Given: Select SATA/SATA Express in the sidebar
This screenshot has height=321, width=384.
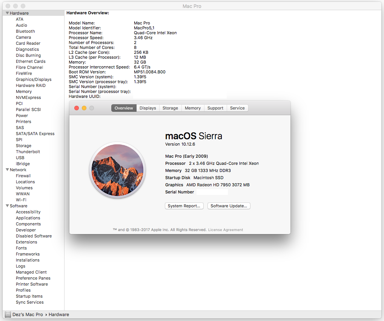Looking at the screenshot, I should pyautogui.click(x=35, y=134).
